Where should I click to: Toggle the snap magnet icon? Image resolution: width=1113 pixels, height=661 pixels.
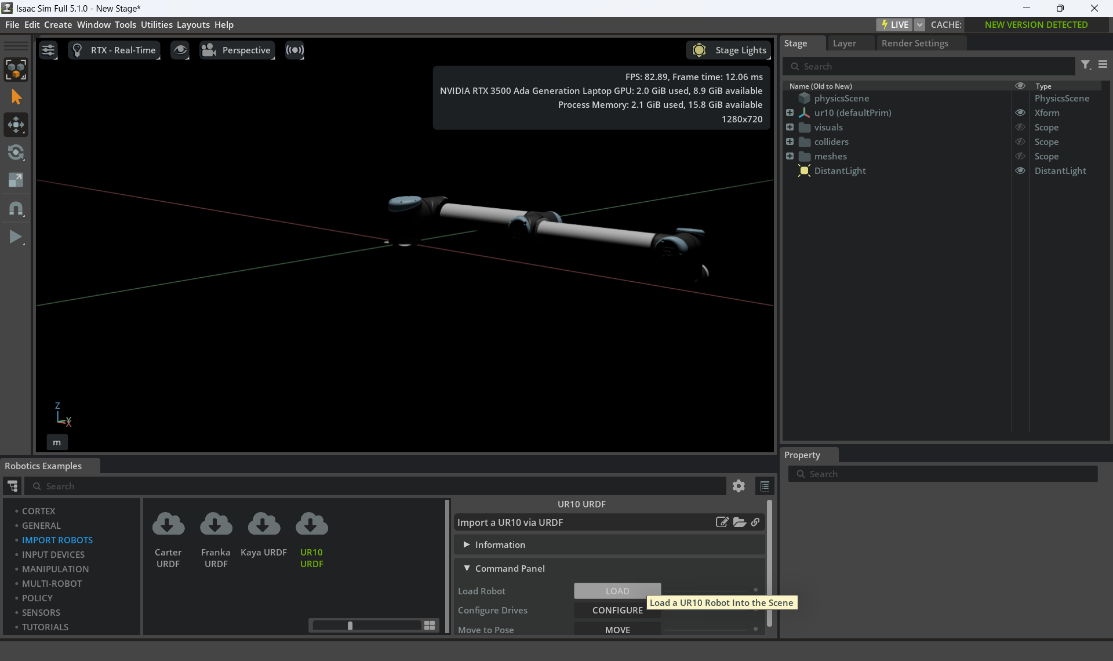coord(16,209)
